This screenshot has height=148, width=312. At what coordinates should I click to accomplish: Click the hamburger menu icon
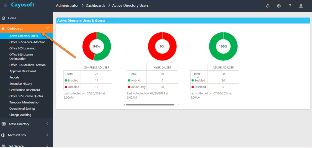[x=5, y=5]
